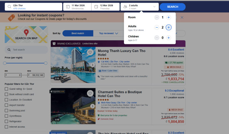Click the search magnifier icon beside Cần Thơ
Viewport: 229px width, 134px height.
(x=9, y=7)
